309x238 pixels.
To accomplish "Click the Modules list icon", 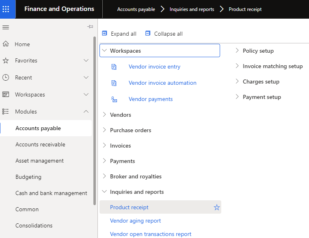I will (6, 111).
